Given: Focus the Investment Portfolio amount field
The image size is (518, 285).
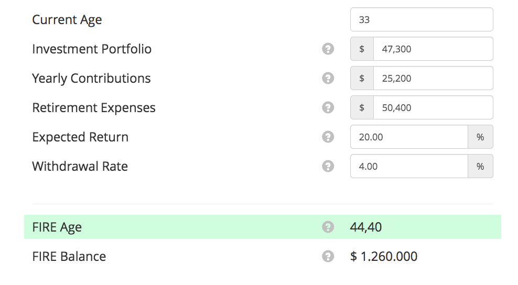Looking at the screenshot, I should [433, 49].
